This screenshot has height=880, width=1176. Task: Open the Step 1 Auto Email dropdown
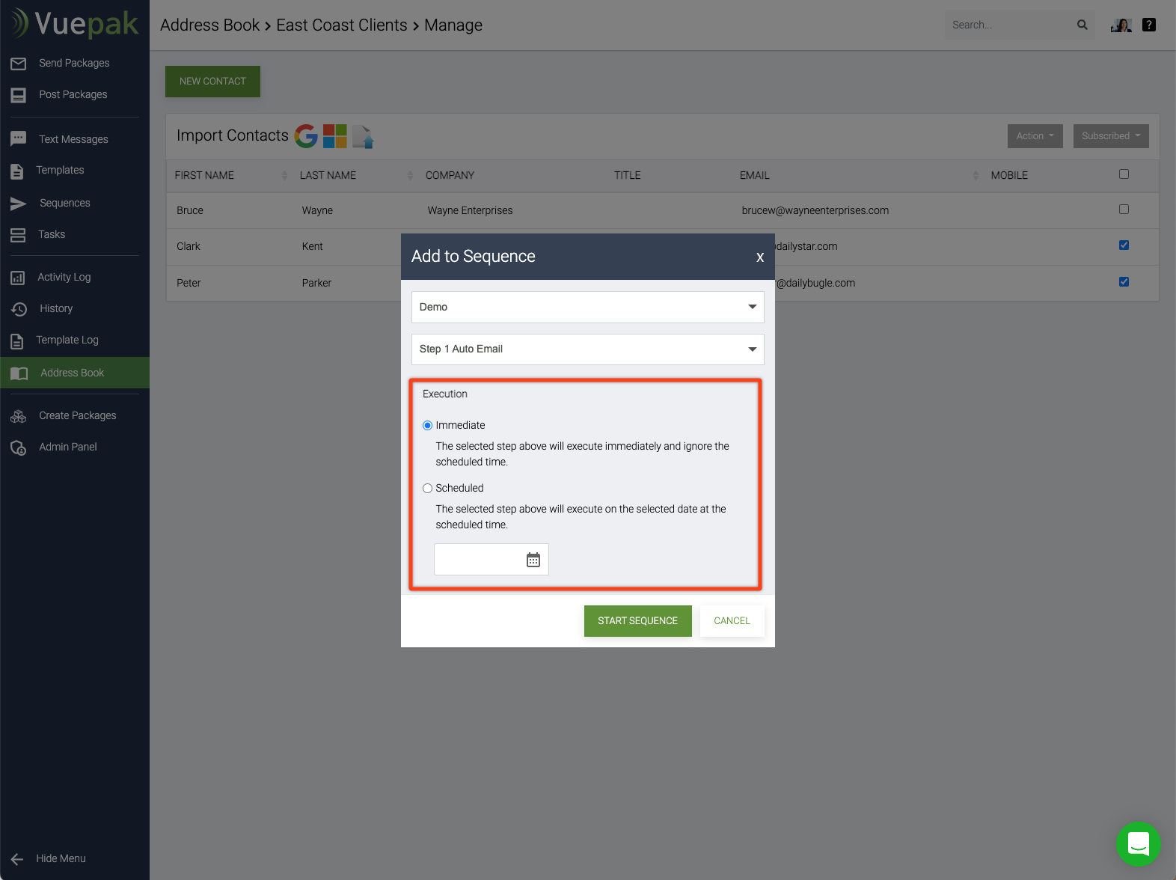tap(588, 349)
